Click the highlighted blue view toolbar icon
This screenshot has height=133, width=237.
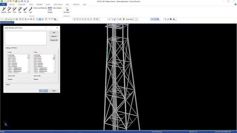(40, 19)
